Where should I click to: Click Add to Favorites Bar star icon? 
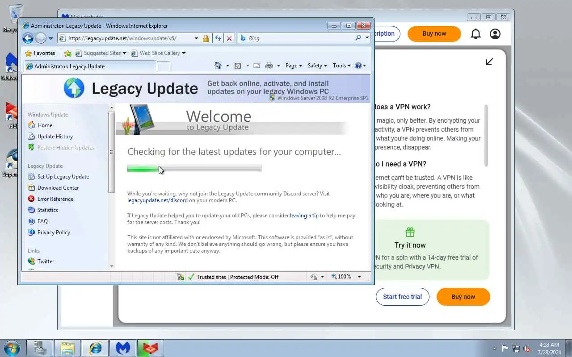pos(68,53)
